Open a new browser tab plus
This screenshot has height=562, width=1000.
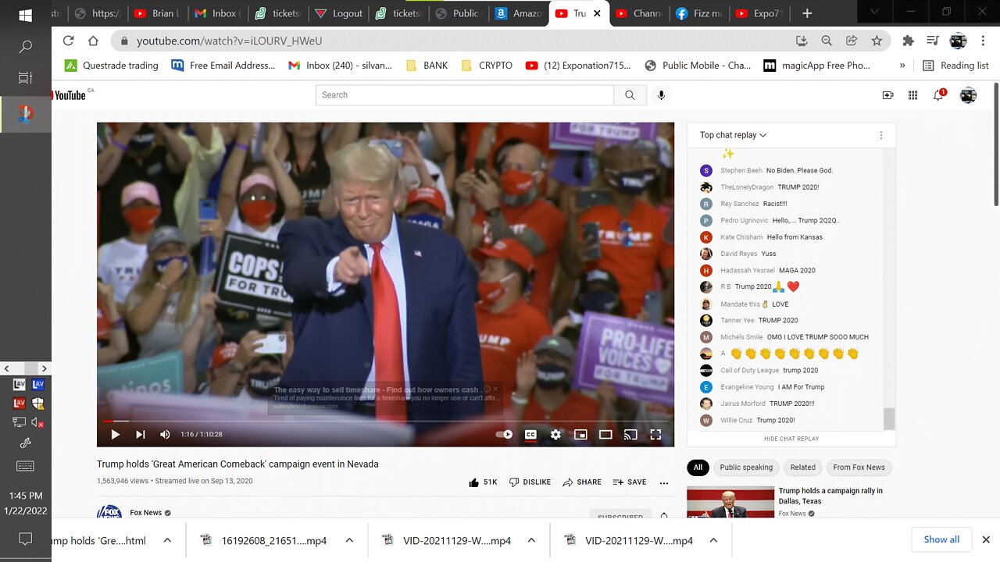807,13
